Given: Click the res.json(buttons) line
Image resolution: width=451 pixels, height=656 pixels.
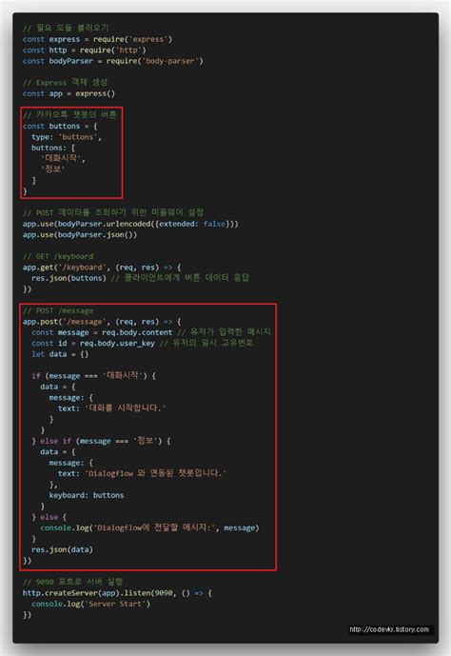Looking at the screenshot, I should [140, 278].
